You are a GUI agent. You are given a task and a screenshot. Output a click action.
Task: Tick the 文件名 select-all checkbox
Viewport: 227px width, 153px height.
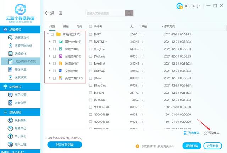[x=90, y=26]
